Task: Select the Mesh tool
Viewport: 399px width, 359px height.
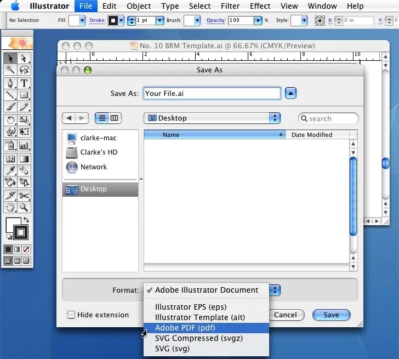Action: point(10,159)
